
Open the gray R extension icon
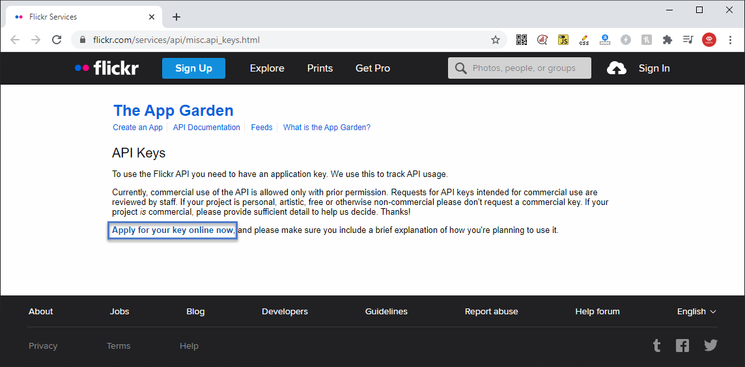click(x=647, y=40)
